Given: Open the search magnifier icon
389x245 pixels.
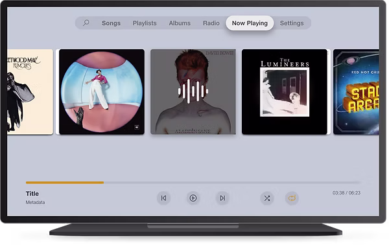Looking at the screenshot, I should pyautogui.click(x=86, y=23).
